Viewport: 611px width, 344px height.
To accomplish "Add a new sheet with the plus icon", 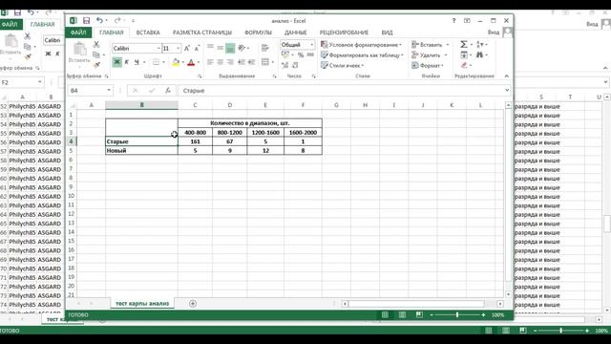I will [x=193, y=304].
